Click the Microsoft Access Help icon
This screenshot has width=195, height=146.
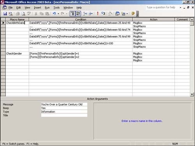133,14
